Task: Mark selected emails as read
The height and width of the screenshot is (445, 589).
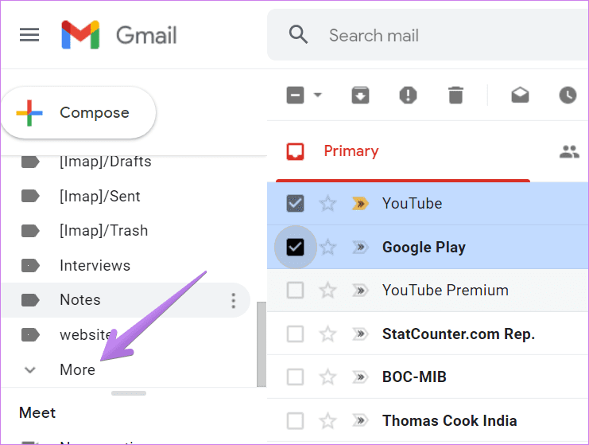Action: (521, 95)
